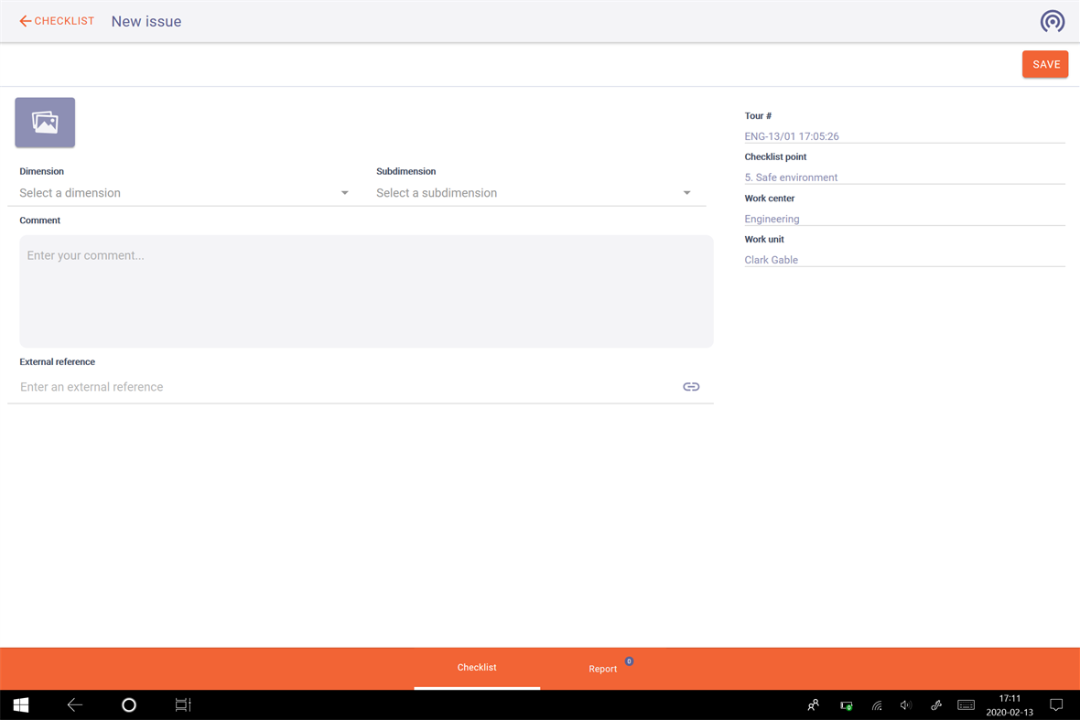Click inside the comment text area
The image size is (1080, 720).
tap(366, 291)
